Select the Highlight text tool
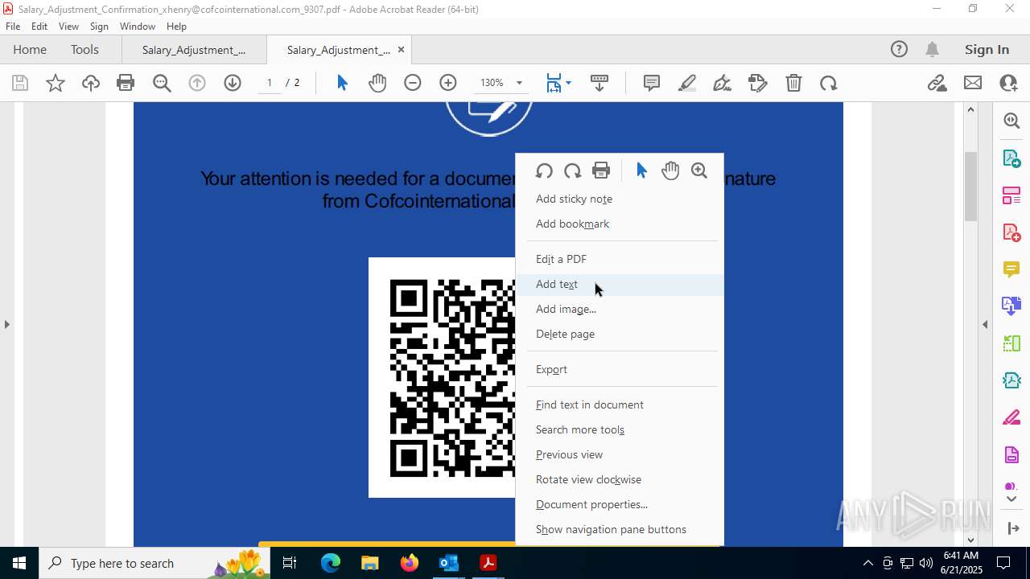Screen dimensions: 1030x579 tap(687, 83)
